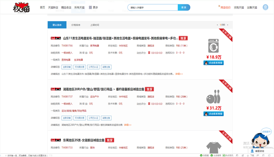Viewport: 274px width, 157px height.
Task: Open 山东11类生活电器 listing title
Action: pyautogui.click(x=121, y=38)
